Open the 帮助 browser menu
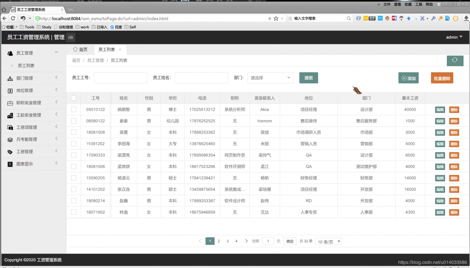 tap(429, 4)
